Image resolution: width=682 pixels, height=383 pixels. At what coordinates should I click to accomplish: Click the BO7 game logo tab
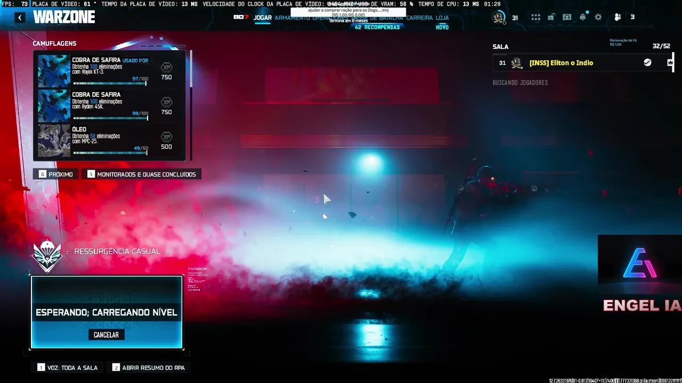pos(241,18)
